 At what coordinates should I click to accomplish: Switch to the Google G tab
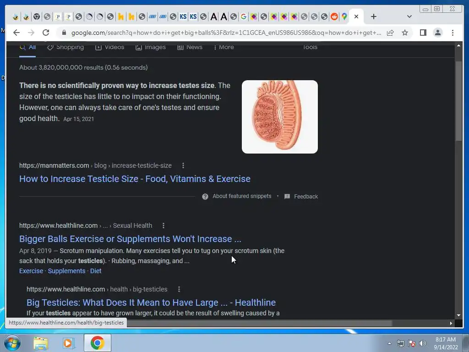[x=244, y=16]
